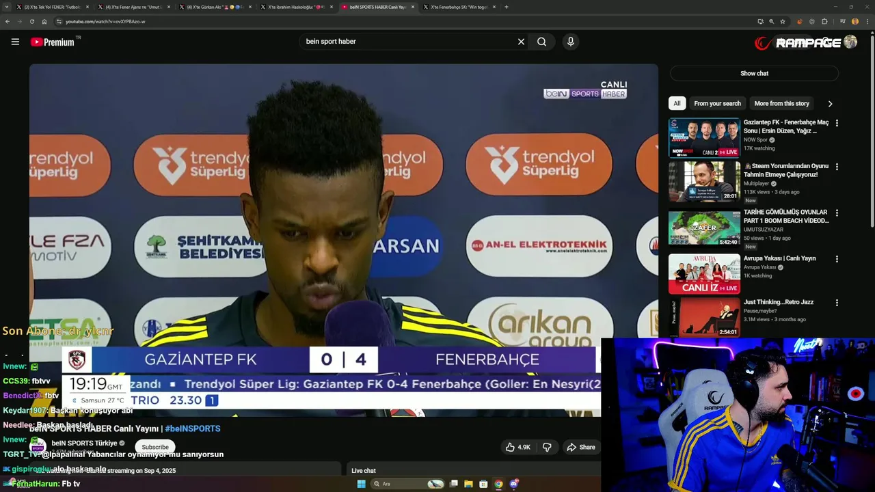This screenshot has height=492, width=875.
Task: Open a new browser tab
Action: click(507, 7)
